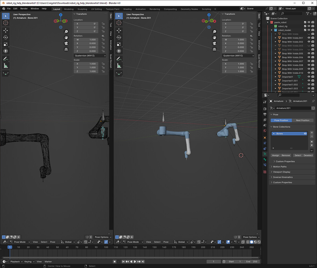Expand the Motion Paths panel
Screen dimensions: 317x268
[x=280, y=167]
